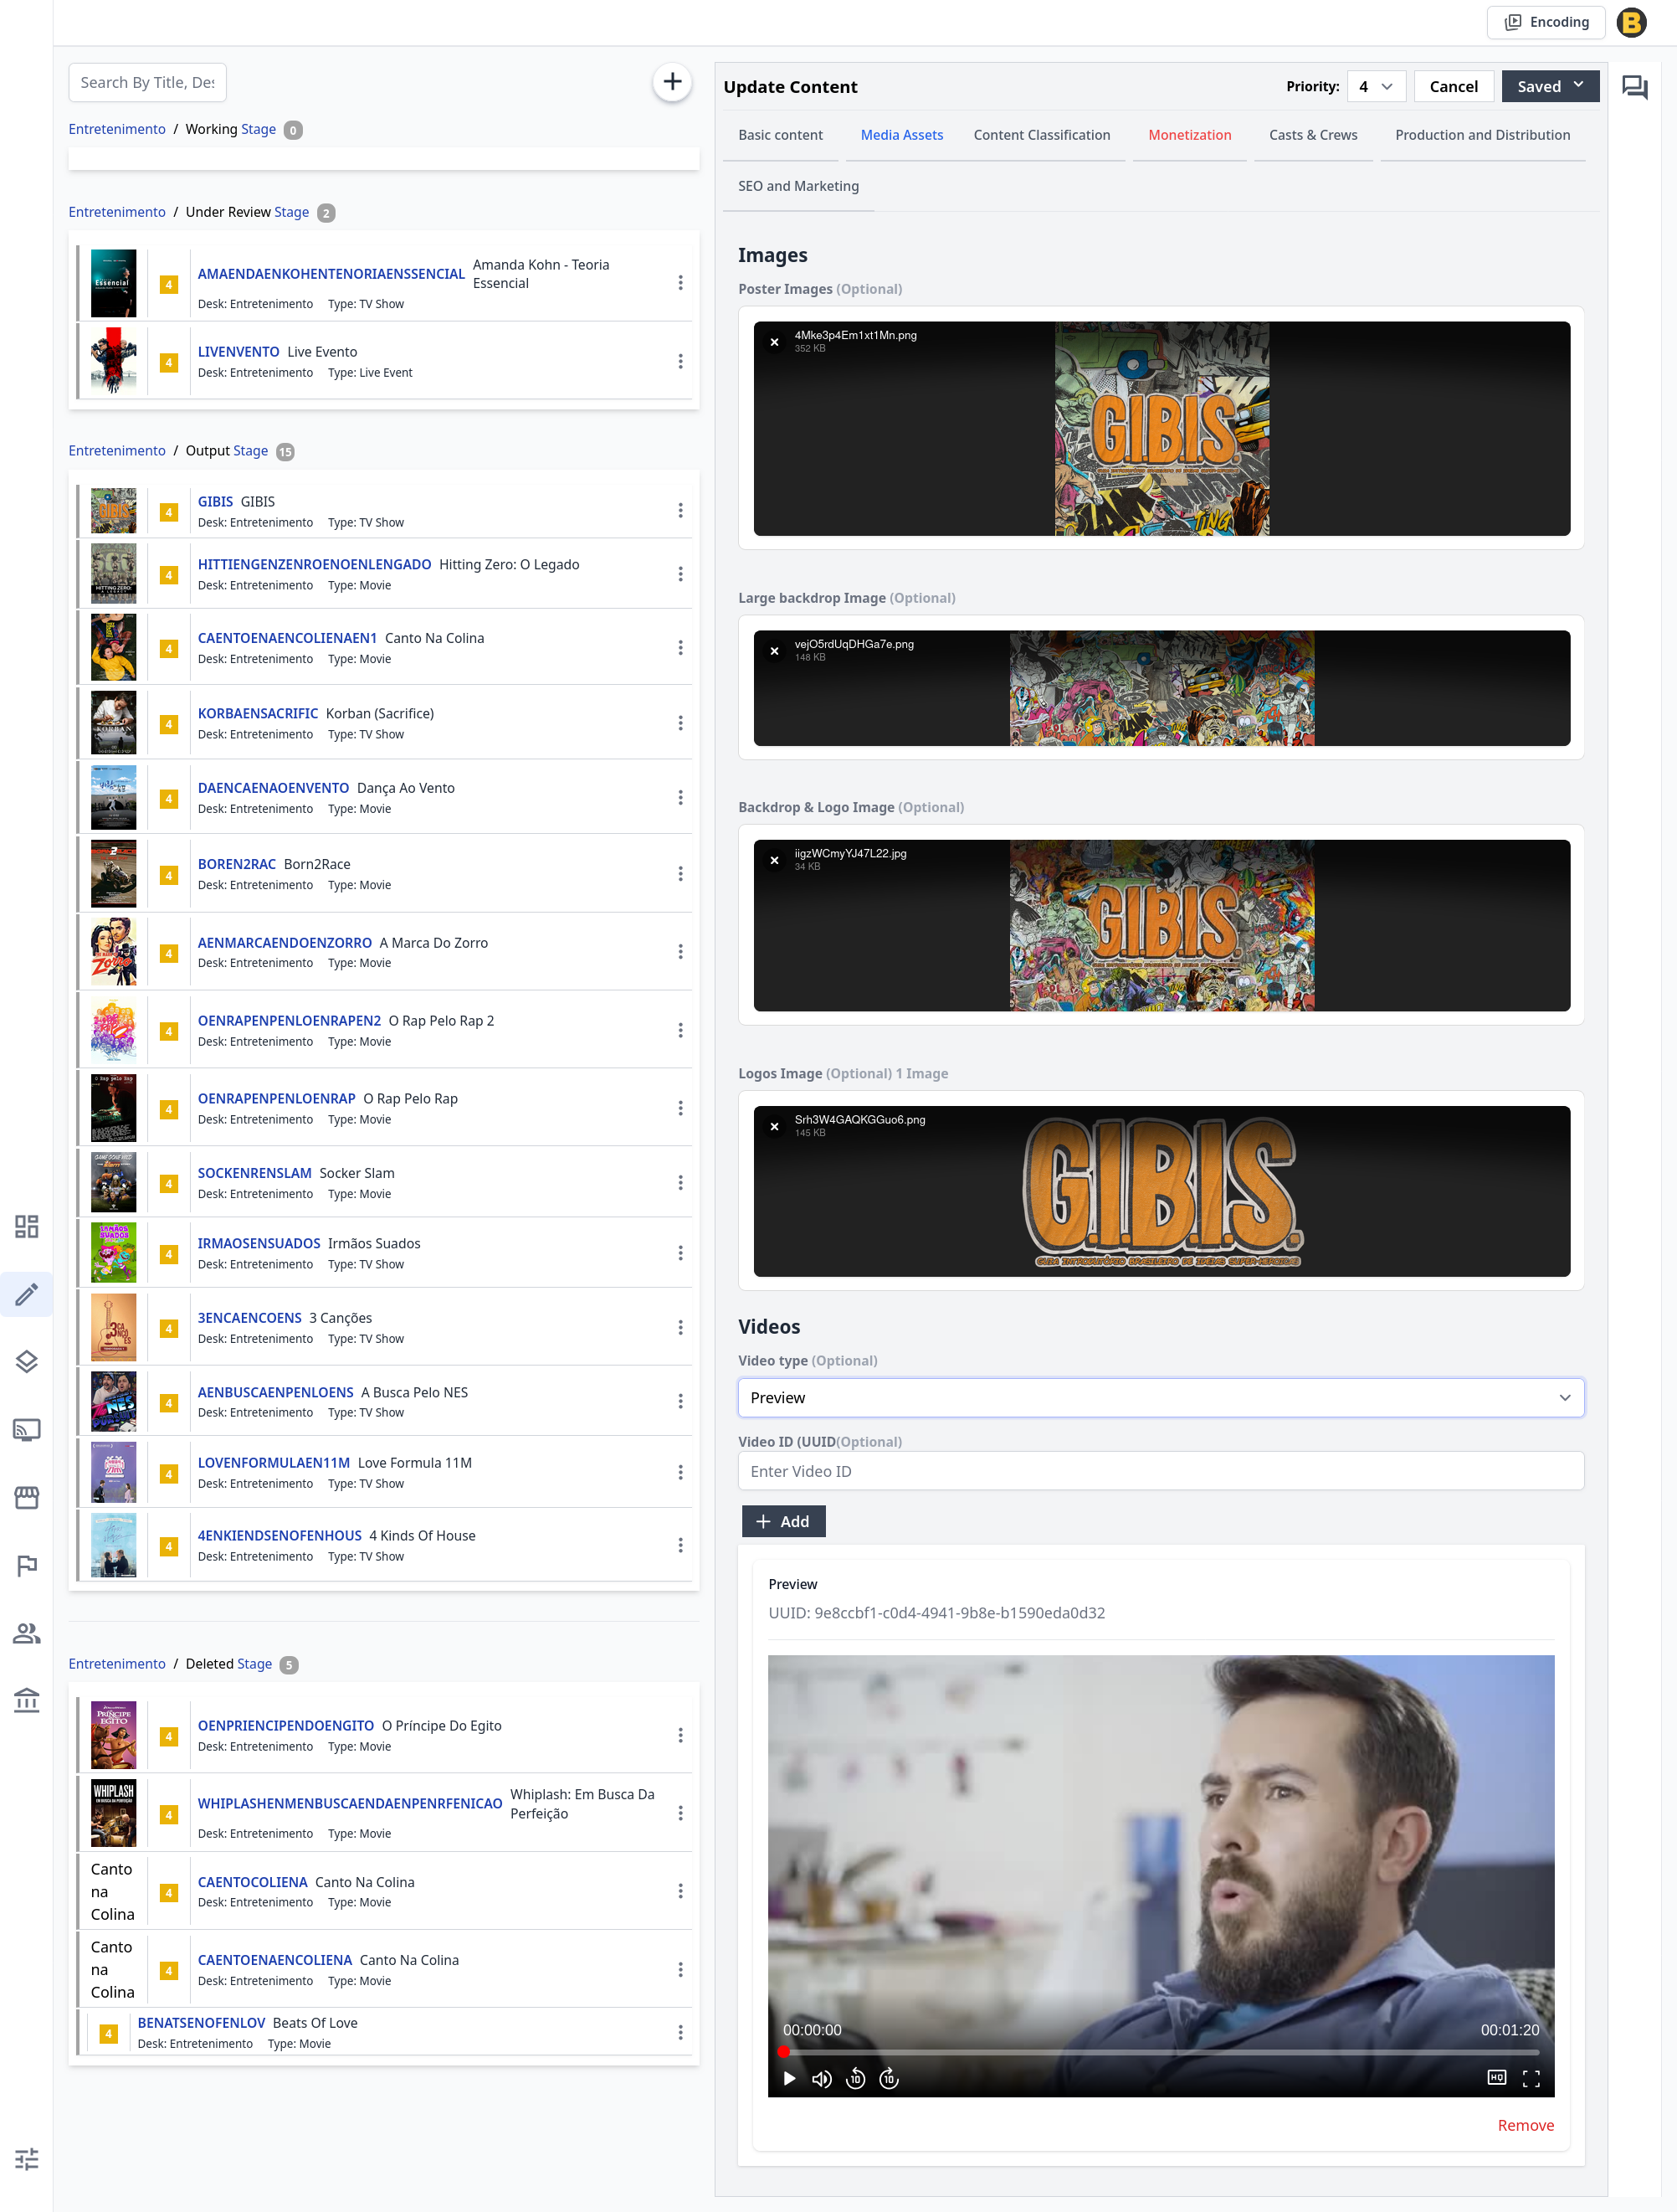This screenshot has height=2212, width=1677.
Task: Switch to Production and Distribution tab
Action: tap(1482, 136)
